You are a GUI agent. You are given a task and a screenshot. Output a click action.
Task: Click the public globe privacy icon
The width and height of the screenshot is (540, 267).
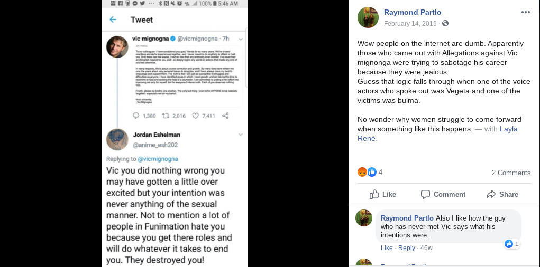coord(445,23)
